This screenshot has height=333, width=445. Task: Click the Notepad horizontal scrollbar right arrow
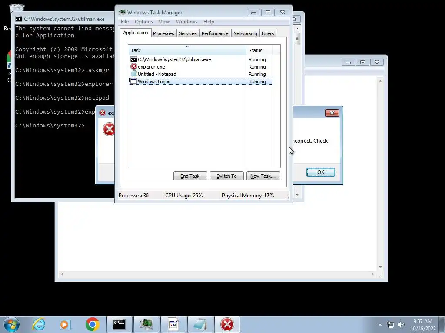click(373, 274)
